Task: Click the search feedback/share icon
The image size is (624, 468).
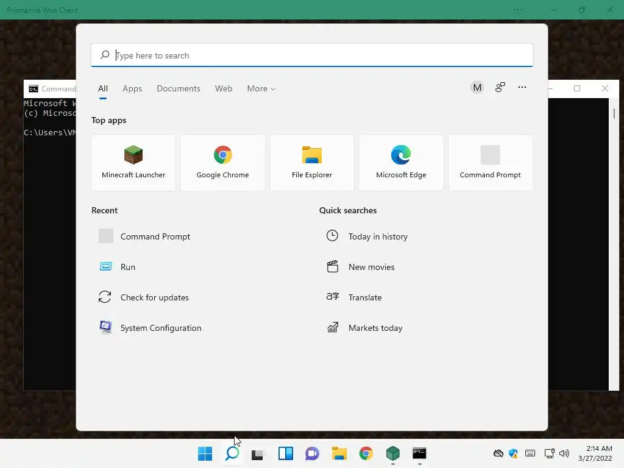Action: (x=500, y=87)
